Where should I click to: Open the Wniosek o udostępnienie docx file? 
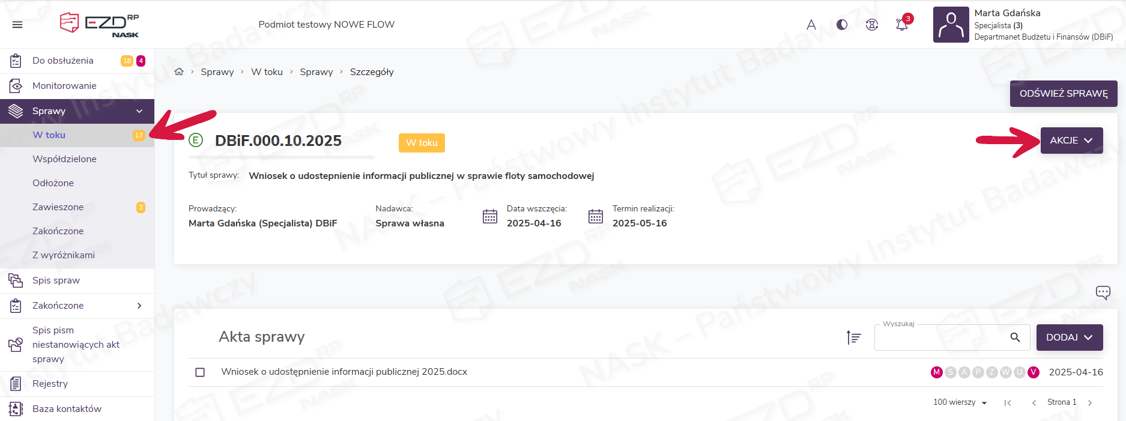click(x=344, y=372)
